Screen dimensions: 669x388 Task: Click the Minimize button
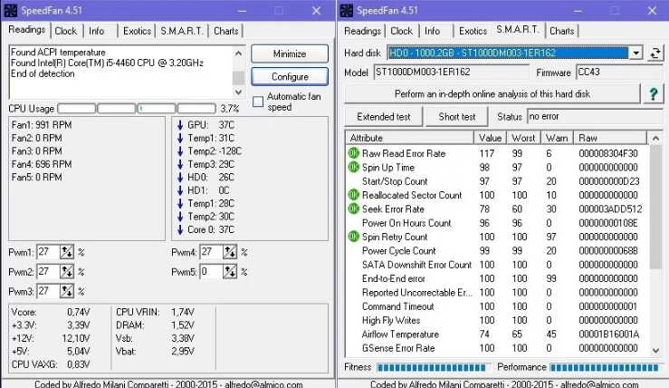290,53
